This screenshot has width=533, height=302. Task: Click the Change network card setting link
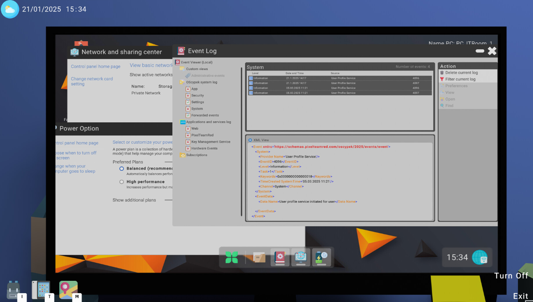click(92, 81)
